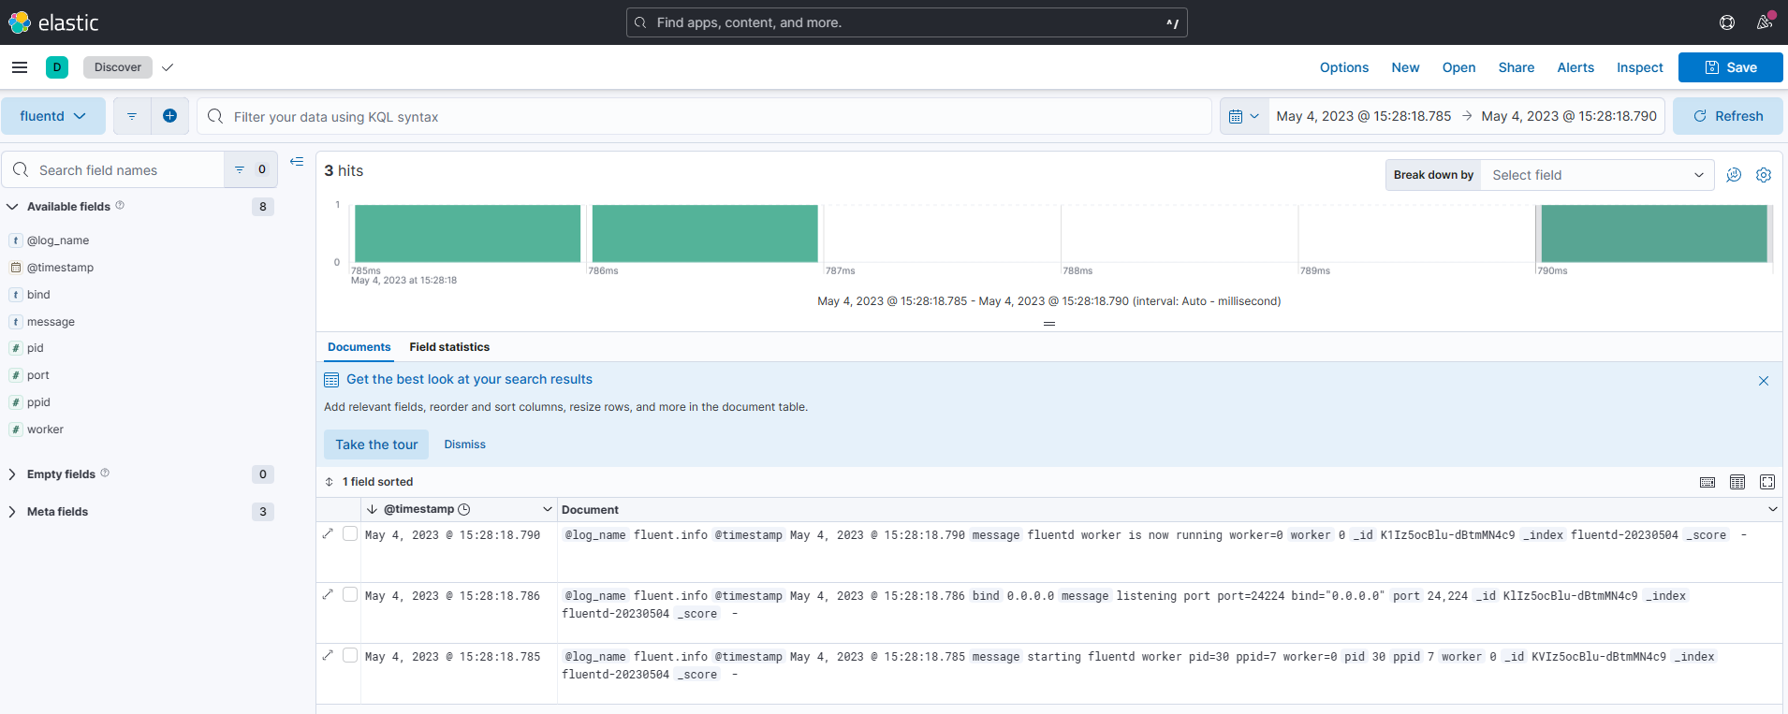The height and width of the screenshot is (714, 1788).
Task: Open the help menu icon
Action: click(1727, 22)
